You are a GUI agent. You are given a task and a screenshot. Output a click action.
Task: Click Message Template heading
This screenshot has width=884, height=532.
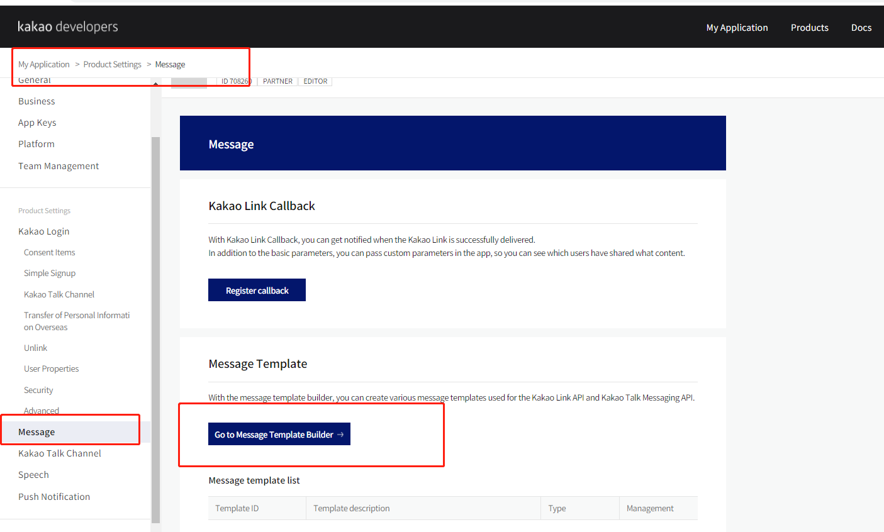click(258, 363)
